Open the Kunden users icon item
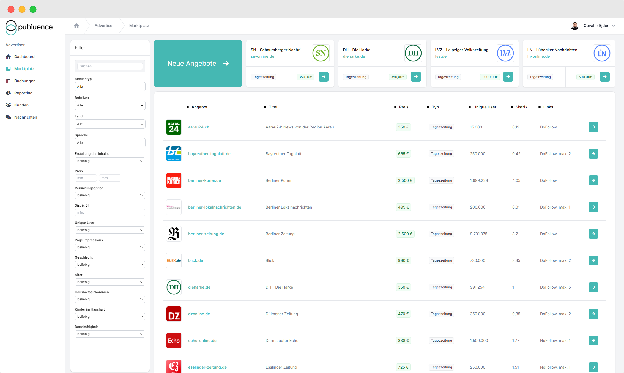624x373 pixels. (21, 105)
